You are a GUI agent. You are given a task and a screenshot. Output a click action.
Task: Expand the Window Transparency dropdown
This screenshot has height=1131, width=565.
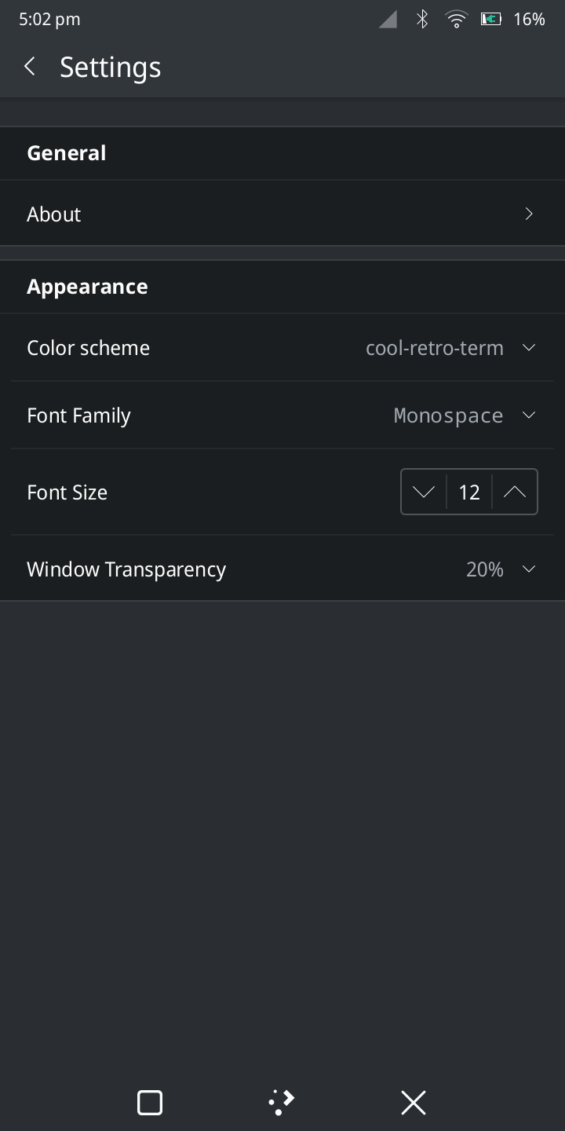[529, 569]
